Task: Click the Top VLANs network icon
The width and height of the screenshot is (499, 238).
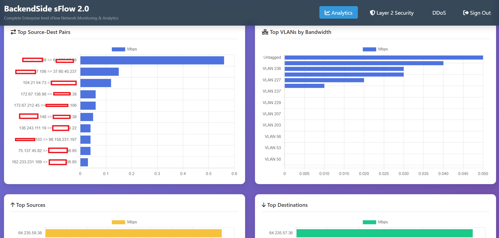Action: (265, 32)
